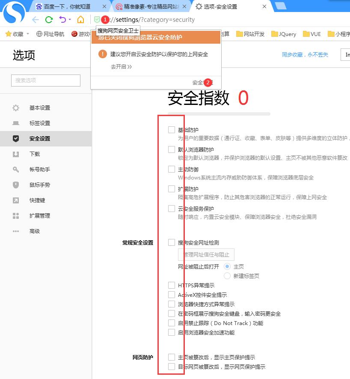This screenshot has width=350, height=379.
Task: Expand the undo-close history dropdown arrow
Action: [70, 19]
